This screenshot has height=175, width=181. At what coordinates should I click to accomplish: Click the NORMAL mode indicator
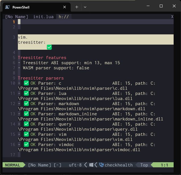point(12,165)
